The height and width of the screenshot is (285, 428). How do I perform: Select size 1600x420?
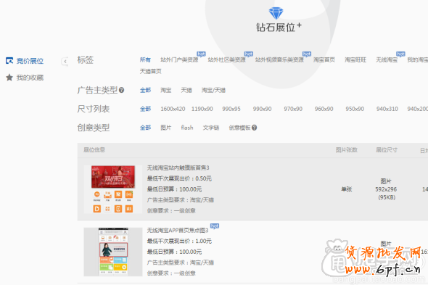click(x=173, y=109)
